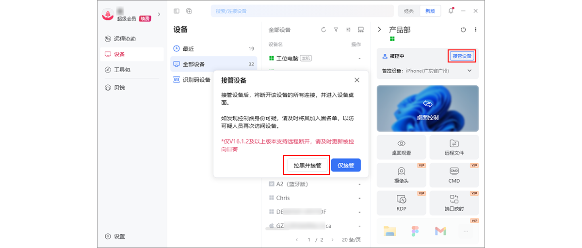This screenshot has height=248, width=582.
Task: Open 工具包 in the sidebar
Action: pos(132,70)
